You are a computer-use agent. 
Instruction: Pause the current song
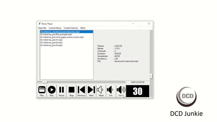[x=61, y=91]
